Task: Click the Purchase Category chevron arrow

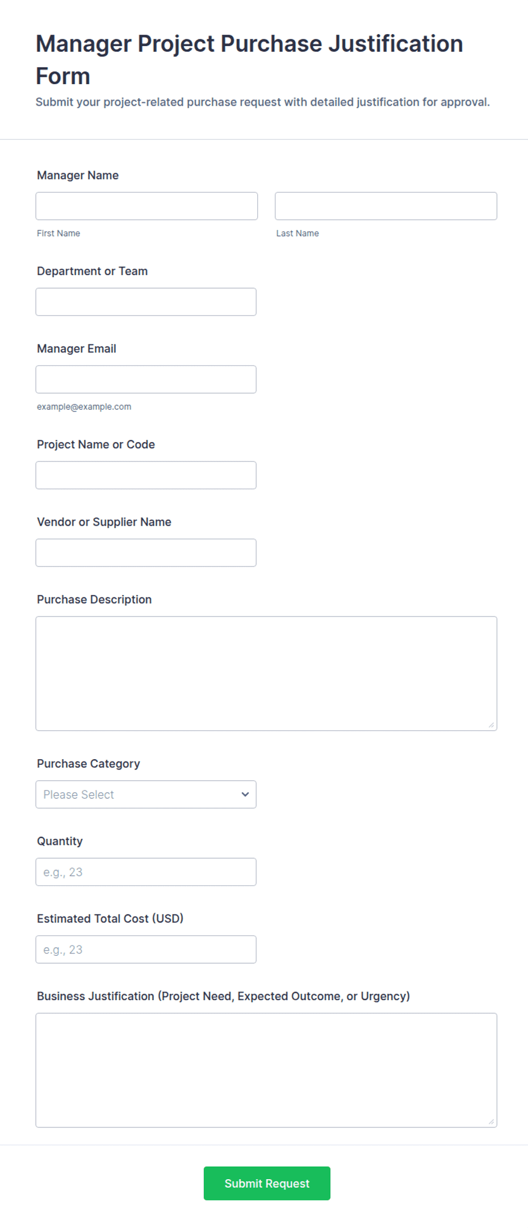Action: [x=245, y=794]
